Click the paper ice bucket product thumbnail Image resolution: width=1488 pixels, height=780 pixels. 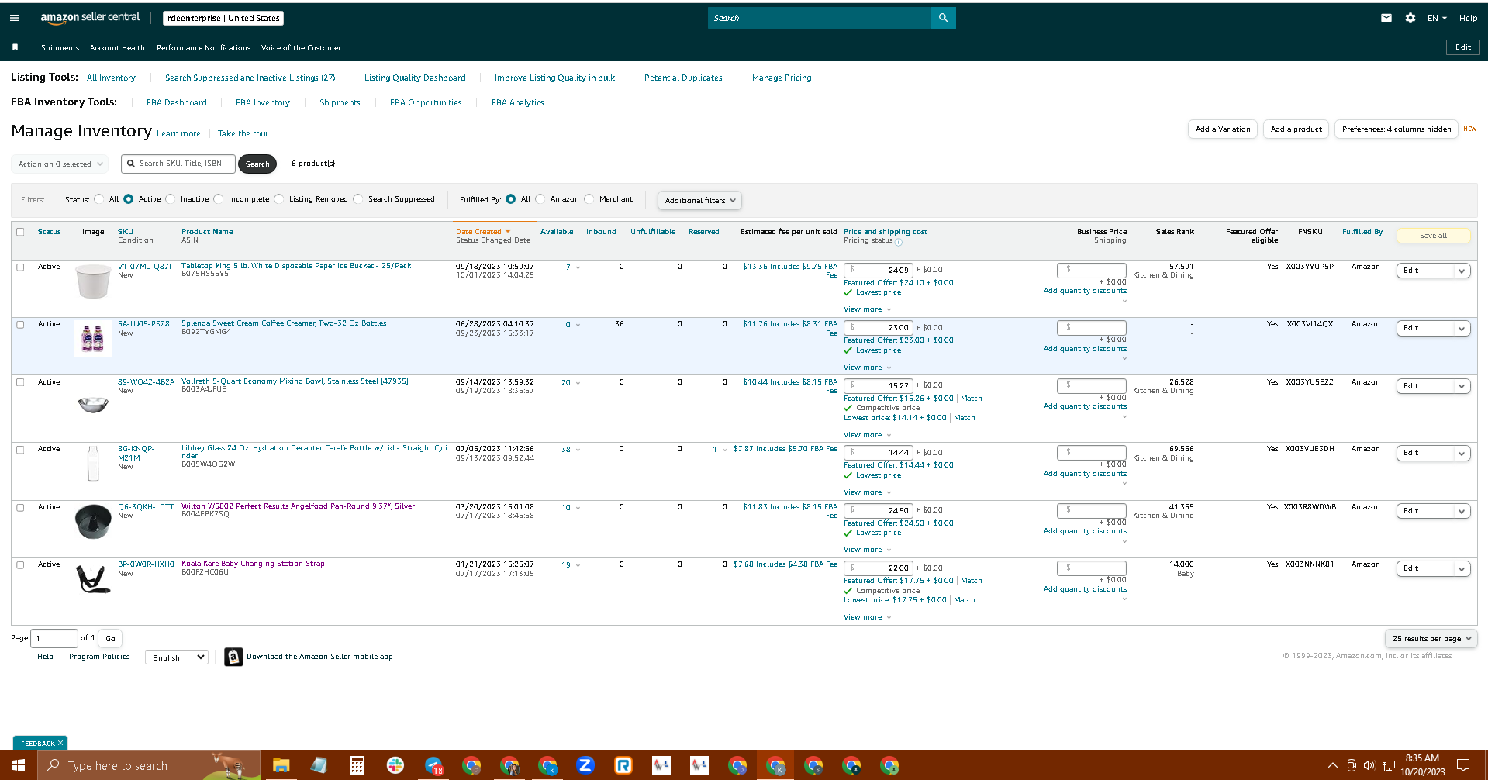(93, 281)
